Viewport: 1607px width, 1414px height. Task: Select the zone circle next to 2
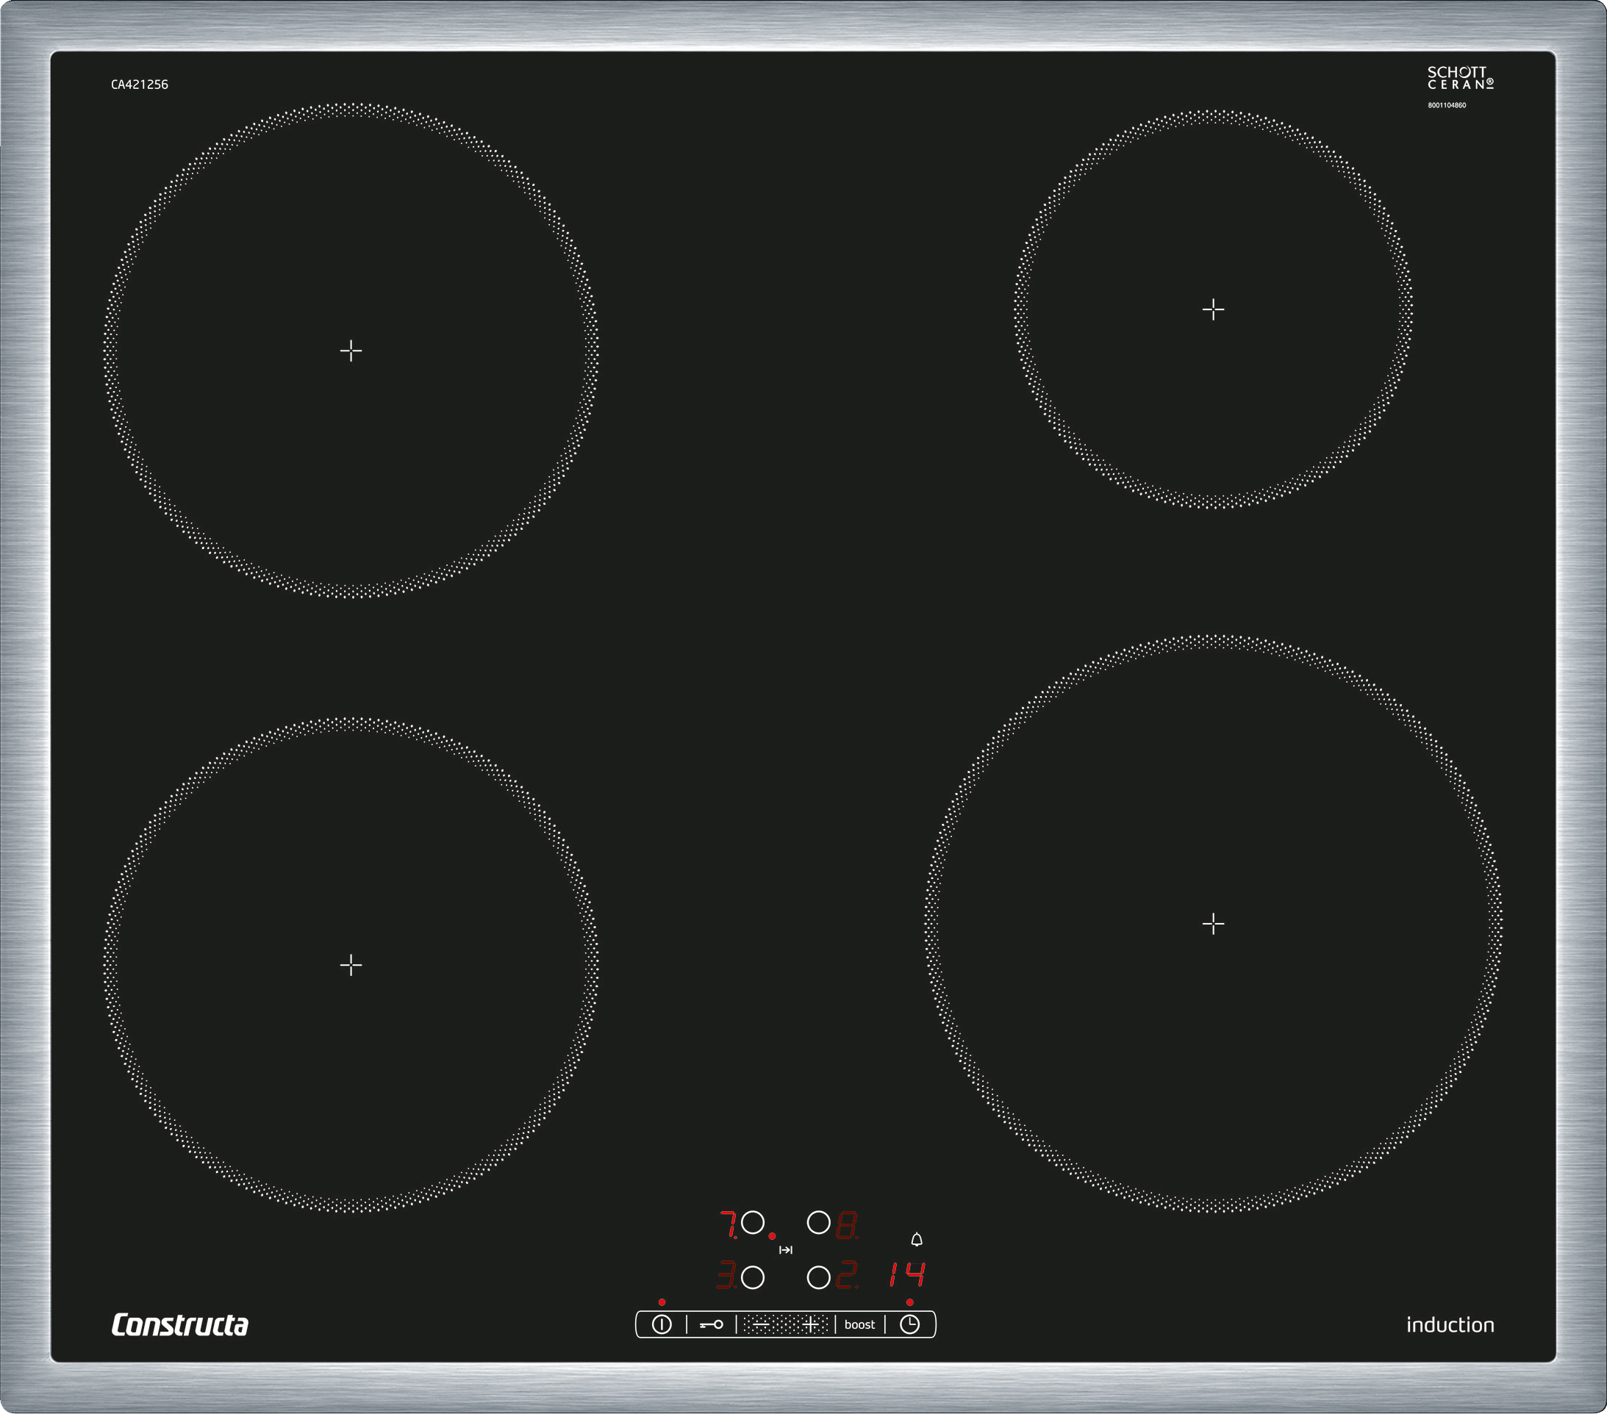tap(818, 1277)
